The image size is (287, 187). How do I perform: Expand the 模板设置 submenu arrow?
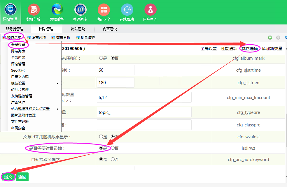pyautogui.click(x=57, y=83)
